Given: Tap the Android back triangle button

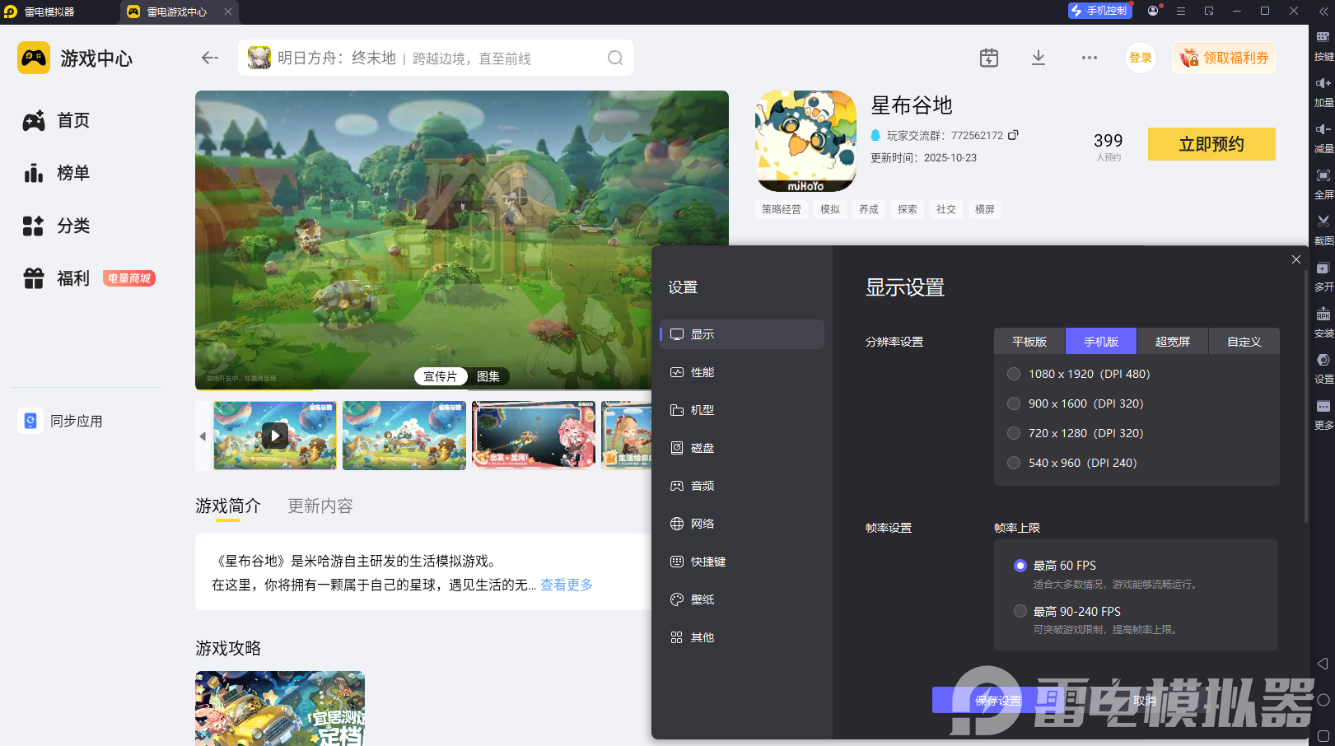Looking at the screenshot, I should pos(1323,664).
